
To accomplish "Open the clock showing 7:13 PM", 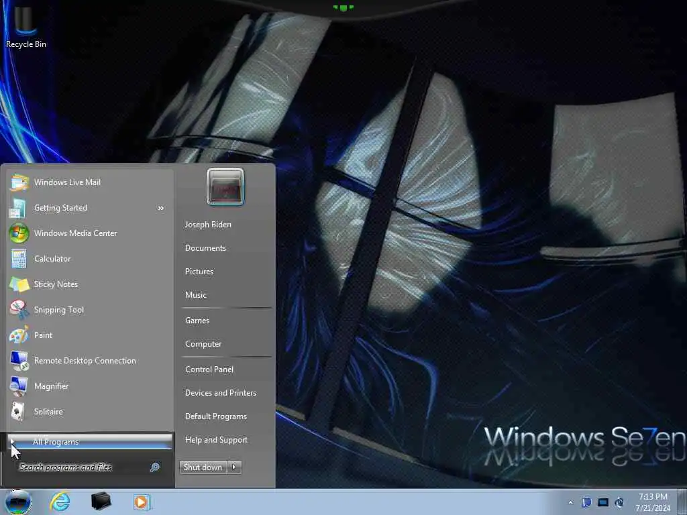I will point(652,502).
